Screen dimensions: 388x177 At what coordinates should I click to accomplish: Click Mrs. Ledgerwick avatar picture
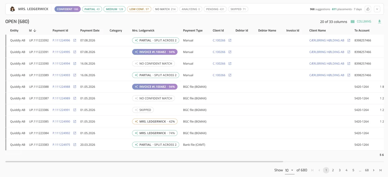coord(12,9)
